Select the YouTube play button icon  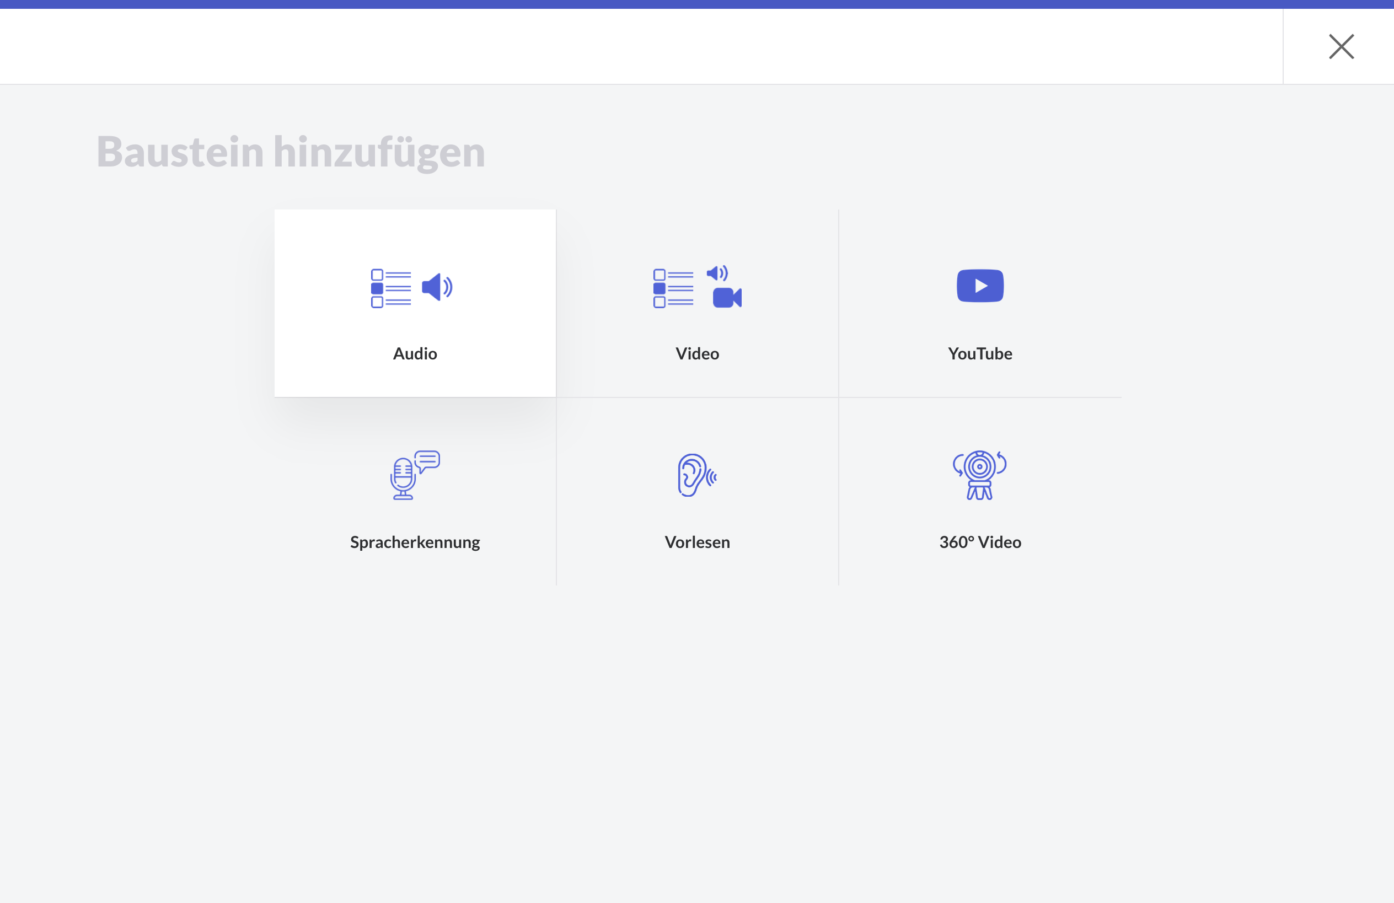coord(980,286)
